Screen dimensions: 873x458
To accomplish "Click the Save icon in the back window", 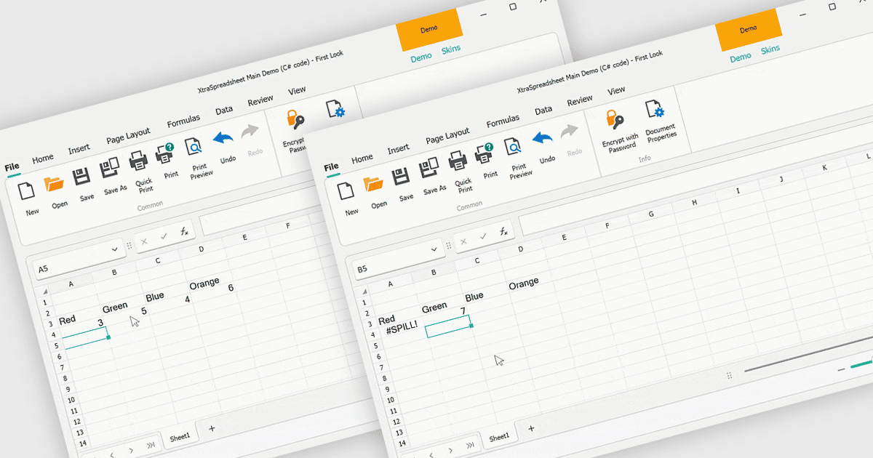I will tap(82, 177).
